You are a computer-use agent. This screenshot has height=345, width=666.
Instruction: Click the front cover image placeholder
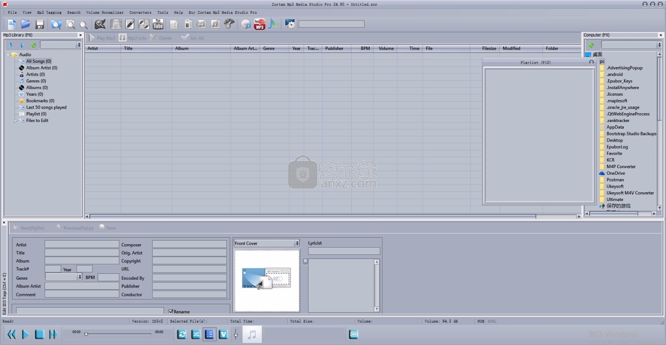[x=266, y=280]
